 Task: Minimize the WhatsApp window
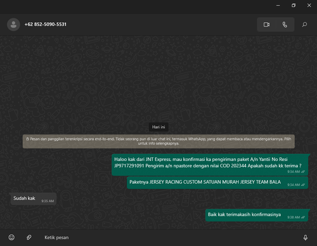coord(278,5)
